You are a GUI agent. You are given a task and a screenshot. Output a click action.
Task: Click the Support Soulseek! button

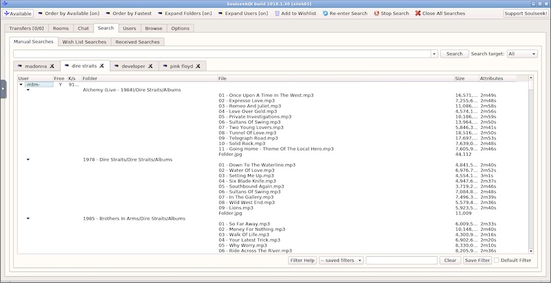point(526,14)
